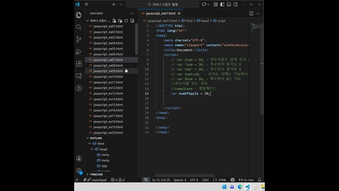Image resolution: width=339 pixels, height=191 pixels.
Task: Click the zoom magnifier in status bar
Action: coord(146,180)
